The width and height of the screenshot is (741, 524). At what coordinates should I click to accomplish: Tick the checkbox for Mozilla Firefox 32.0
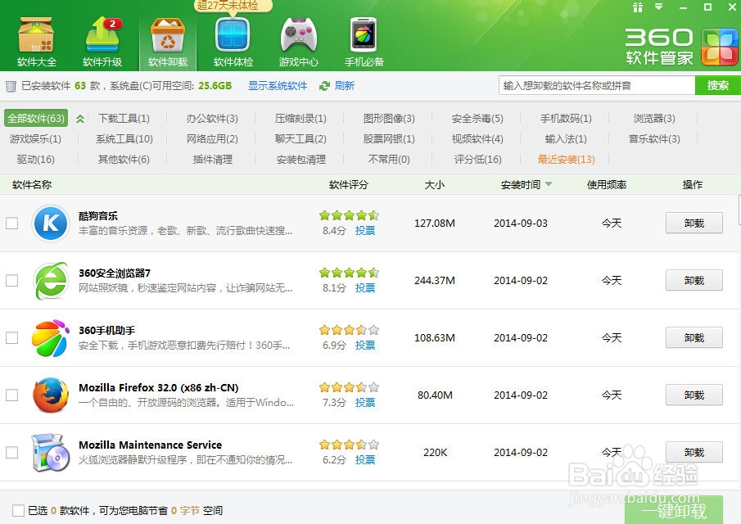[11, 395]
